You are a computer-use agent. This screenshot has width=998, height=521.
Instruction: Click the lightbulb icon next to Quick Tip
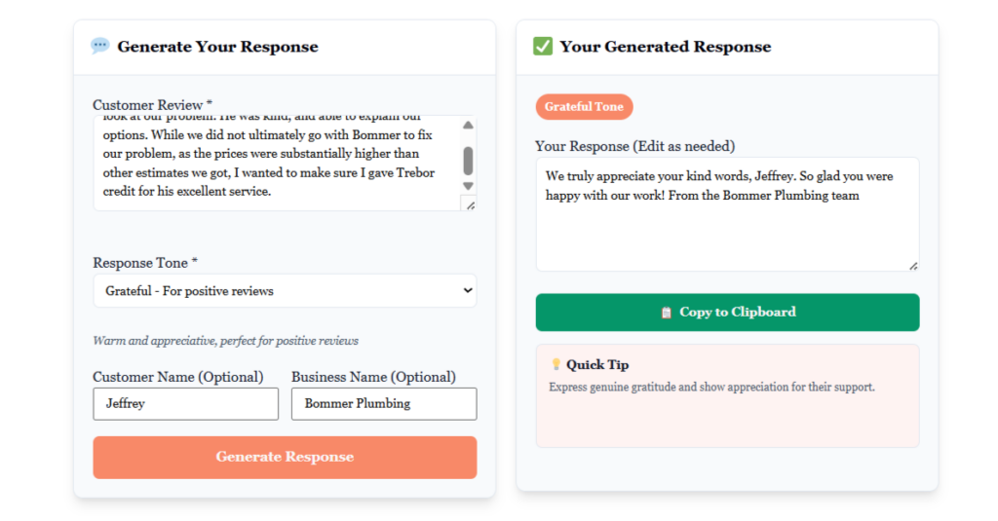point(556,364)
